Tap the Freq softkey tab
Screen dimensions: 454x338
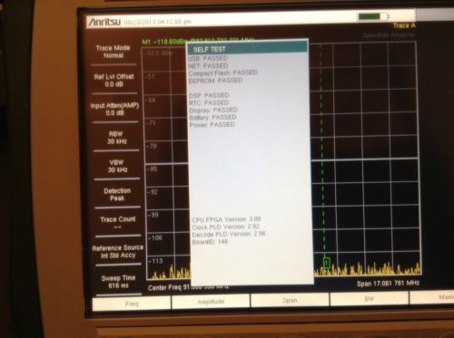click(132, 304)
